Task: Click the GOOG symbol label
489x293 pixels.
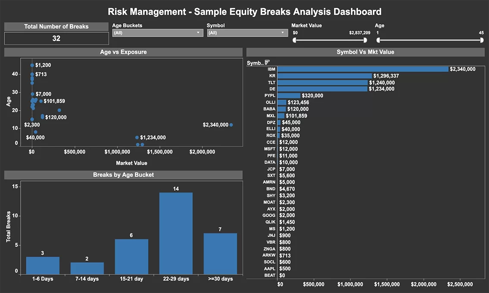Action: [269, 215]
